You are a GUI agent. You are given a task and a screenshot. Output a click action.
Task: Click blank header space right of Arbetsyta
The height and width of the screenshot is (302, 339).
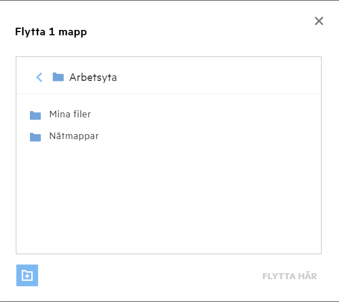pyautogui.click(x=218, y=77)
